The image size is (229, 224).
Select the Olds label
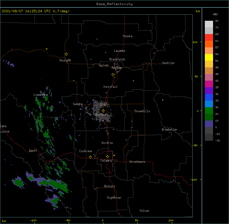[103, 105]
